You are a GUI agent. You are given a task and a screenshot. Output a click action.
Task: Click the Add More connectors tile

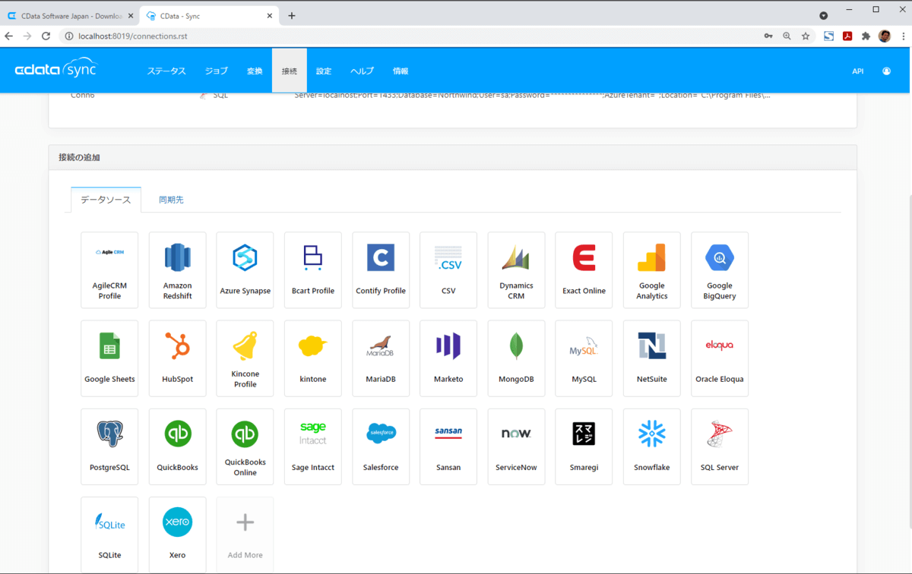245,535
